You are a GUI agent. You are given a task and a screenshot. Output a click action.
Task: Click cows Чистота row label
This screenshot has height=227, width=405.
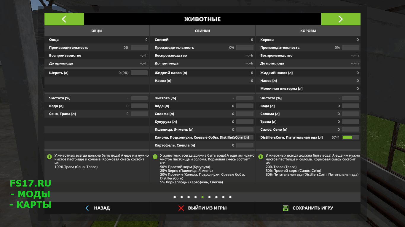point(271,98)
